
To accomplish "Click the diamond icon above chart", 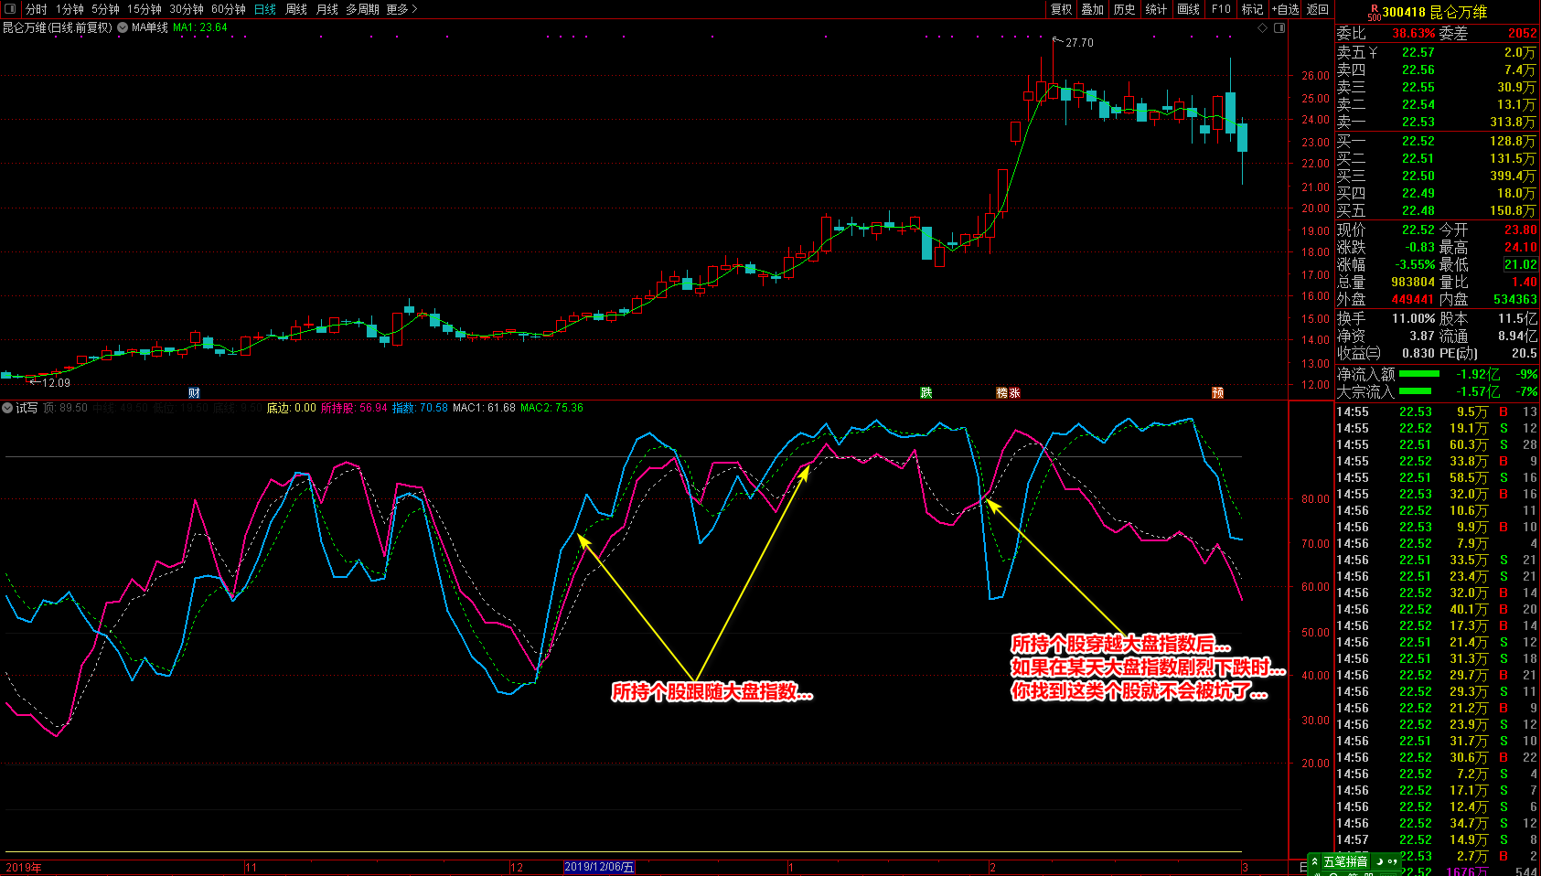I will (1263, 27).
